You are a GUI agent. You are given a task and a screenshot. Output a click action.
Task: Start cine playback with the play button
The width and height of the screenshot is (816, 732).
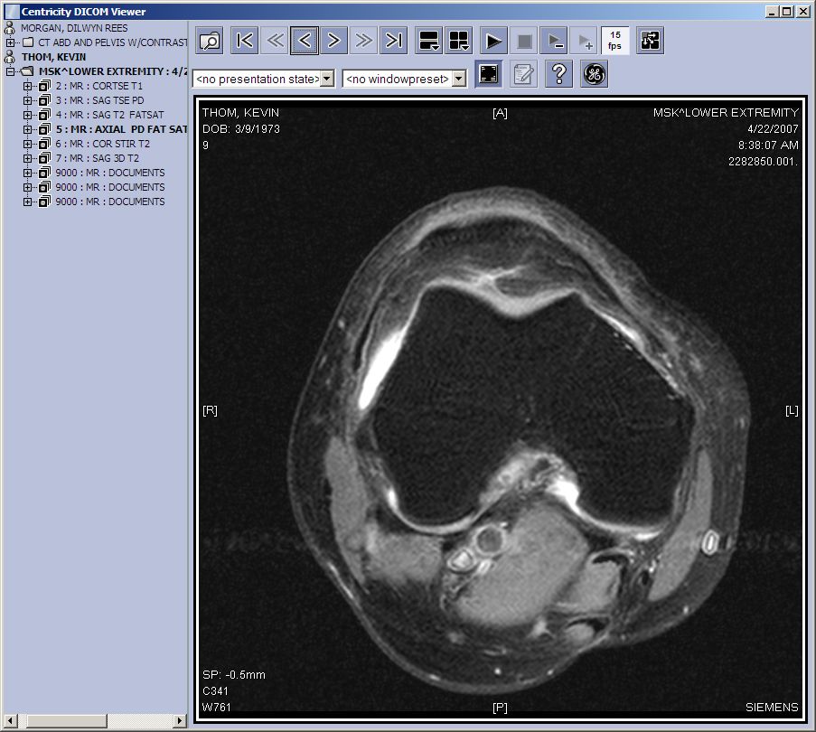click(x=493, y=41)
